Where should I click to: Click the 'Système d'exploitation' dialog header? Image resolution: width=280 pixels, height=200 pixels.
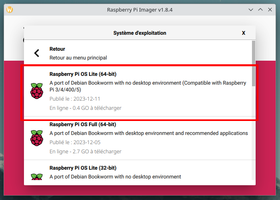[140, 33]
